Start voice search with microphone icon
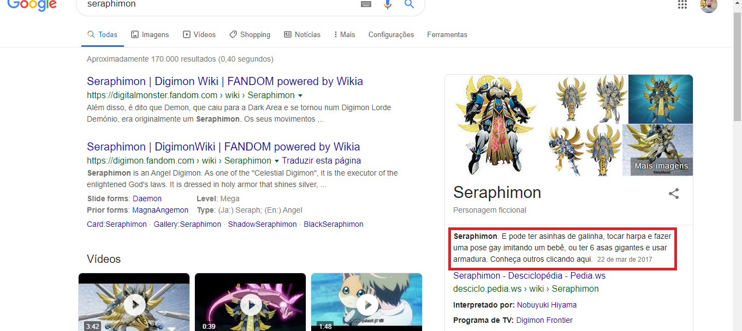 point(388,4)
